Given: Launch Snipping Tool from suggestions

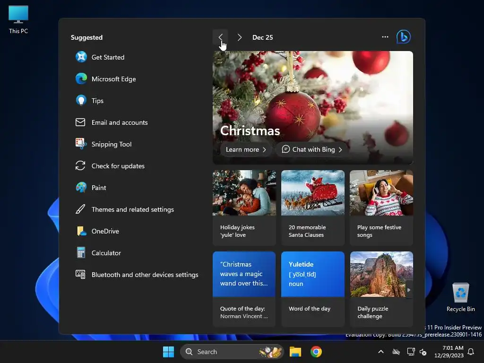Looking at the screenshot, I should pyautogui.click(x=104, y=144).
